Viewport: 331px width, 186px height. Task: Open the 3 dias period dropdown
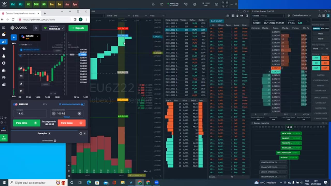(x=140, y=16)
